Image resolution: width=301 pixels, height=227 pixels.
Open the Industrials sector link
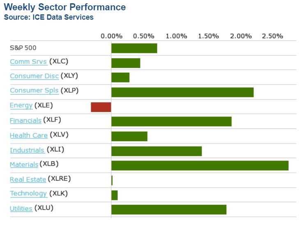(27, 150)
